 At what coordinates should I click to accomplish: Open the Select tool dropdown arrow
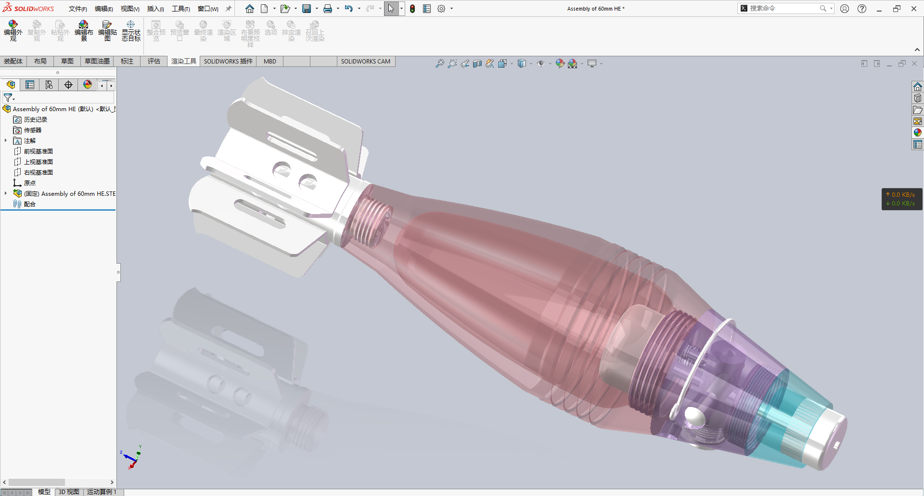click(401, 9)
